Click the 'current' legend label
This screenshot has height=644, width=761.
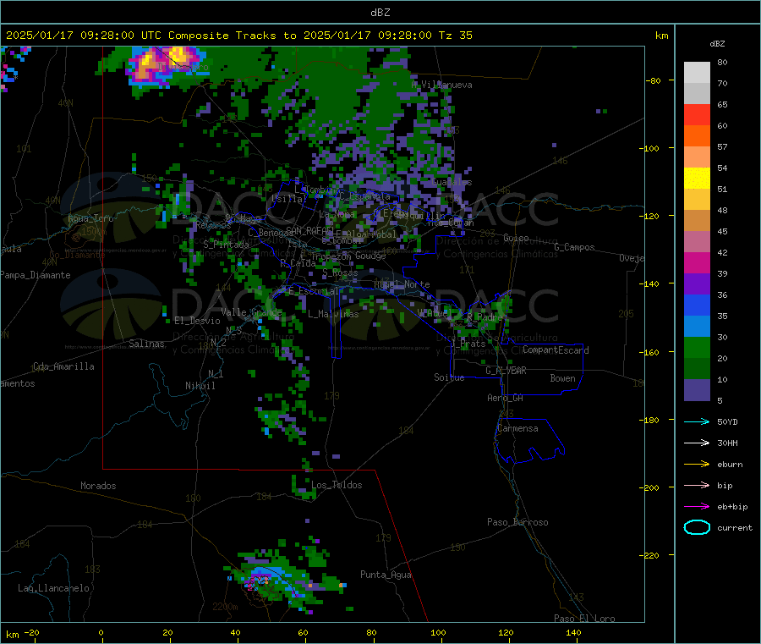coord(735,527)
